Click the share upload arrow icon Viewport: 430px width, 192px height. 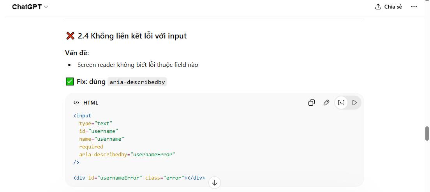[378, 7]
